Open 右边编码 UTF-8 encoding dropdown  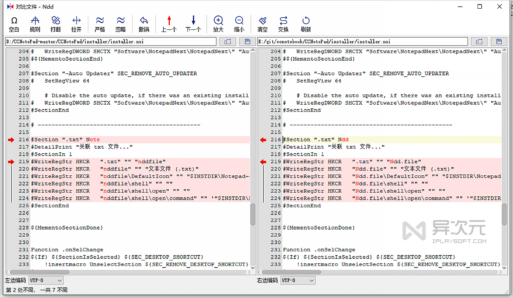click(298, 280)
